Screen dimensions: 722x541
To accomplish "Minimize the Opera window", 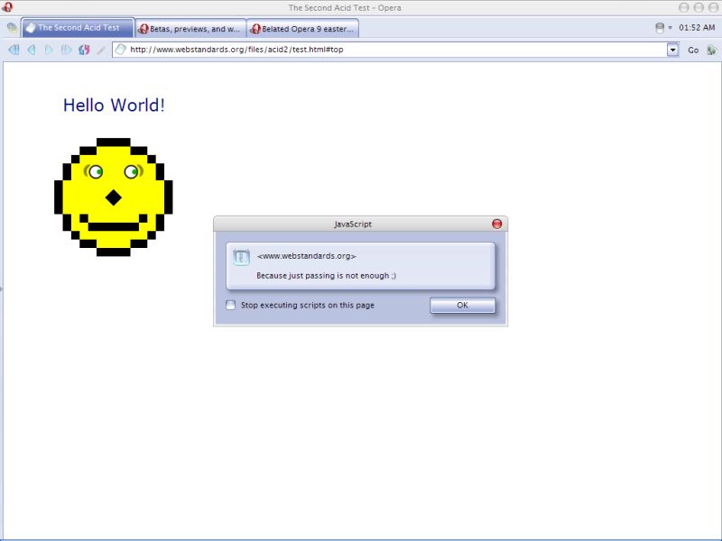I will click(x=684, y=7).
